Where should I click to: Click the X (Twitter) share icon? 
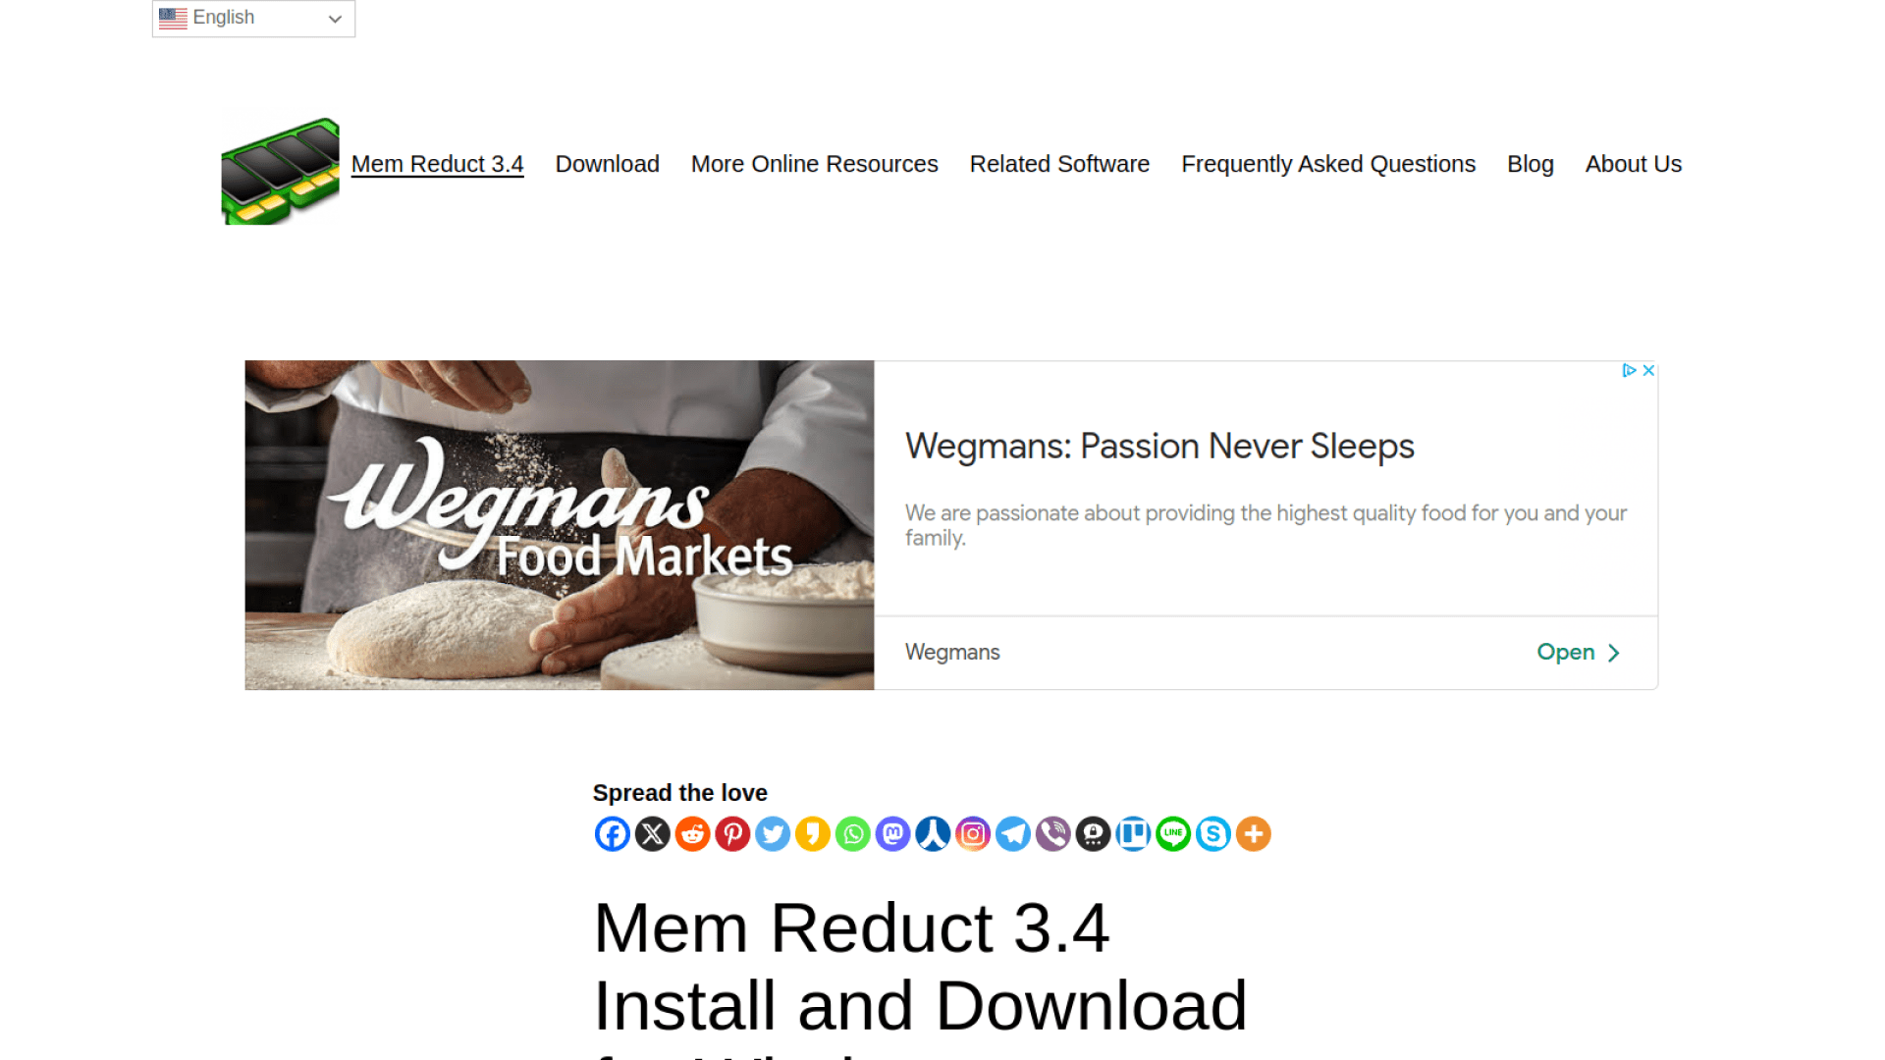(x=651, y=833)
